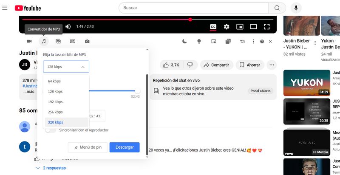Click the trim range slider end handle
The height and width of the screenshot is (175, 340).
tap(137, 91)
